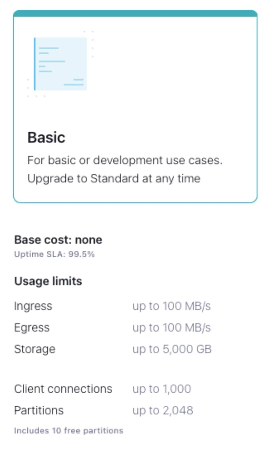Click the "Base cost: none" label

point(58,240)
